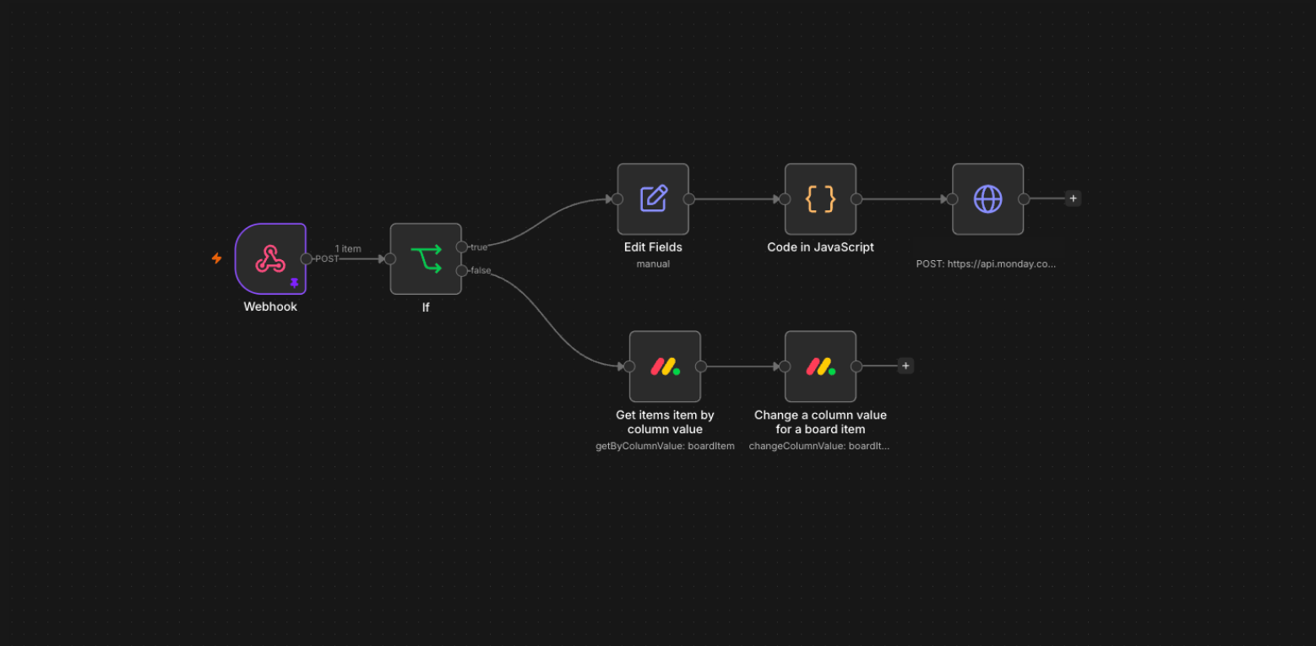The image size is (1316, 646).
Task: Click the "getByColumnValue: boardItem" subtitle
Action: coord(665,446)
